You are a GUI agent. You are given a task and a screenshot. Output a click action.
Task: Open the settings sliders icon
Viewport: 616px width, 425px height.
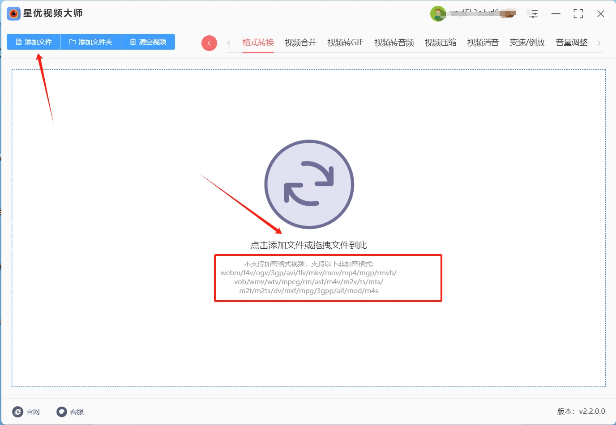click(533, 14)
